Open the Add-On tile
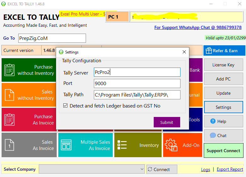 pos(183,145)
